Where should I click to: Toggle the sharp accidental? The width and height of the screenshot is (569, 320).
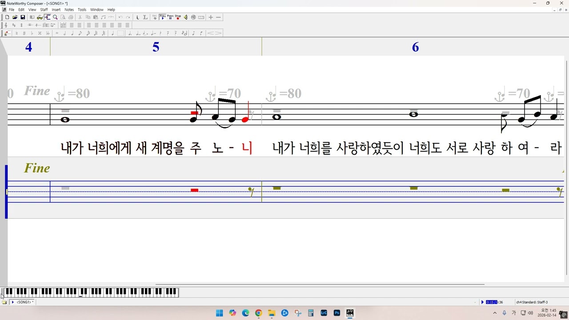[24, 33]
